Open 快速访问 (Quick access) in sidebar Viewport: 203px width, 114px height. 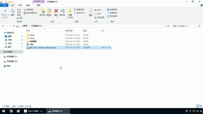(10, 33)
